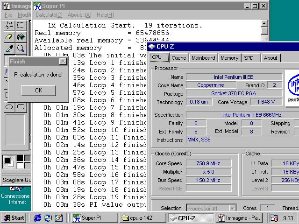Choose the magnifier zoom tool in Paint
299x224 pixels.
pos(21,49)
